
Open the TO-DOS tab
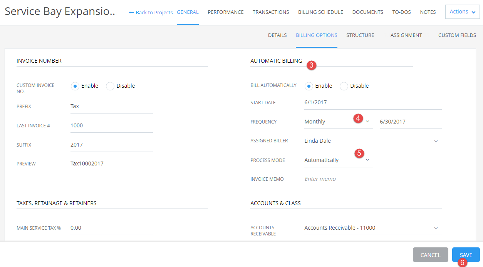(x=401, y=12)
